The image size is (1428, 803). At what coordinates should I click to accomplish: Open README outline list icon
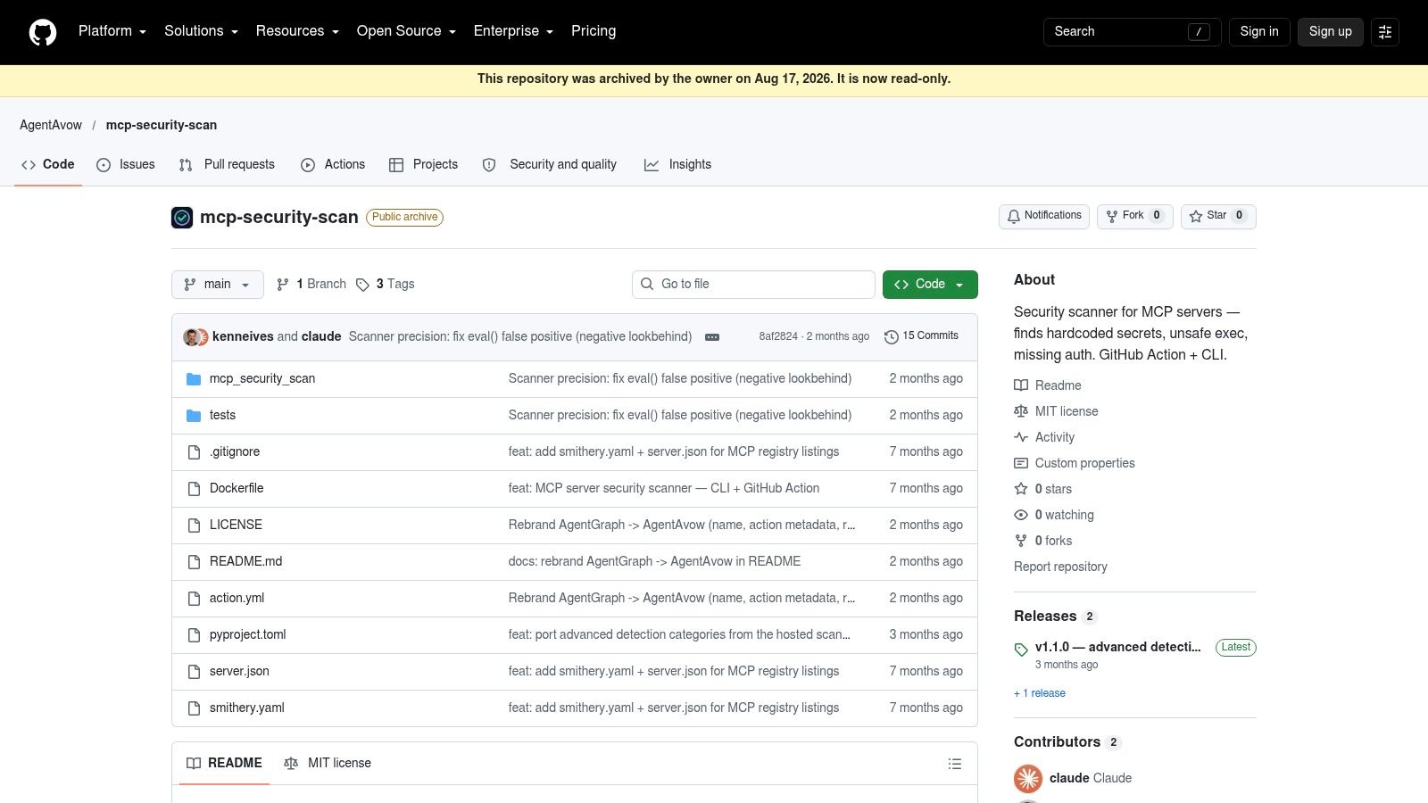(955, 764)
